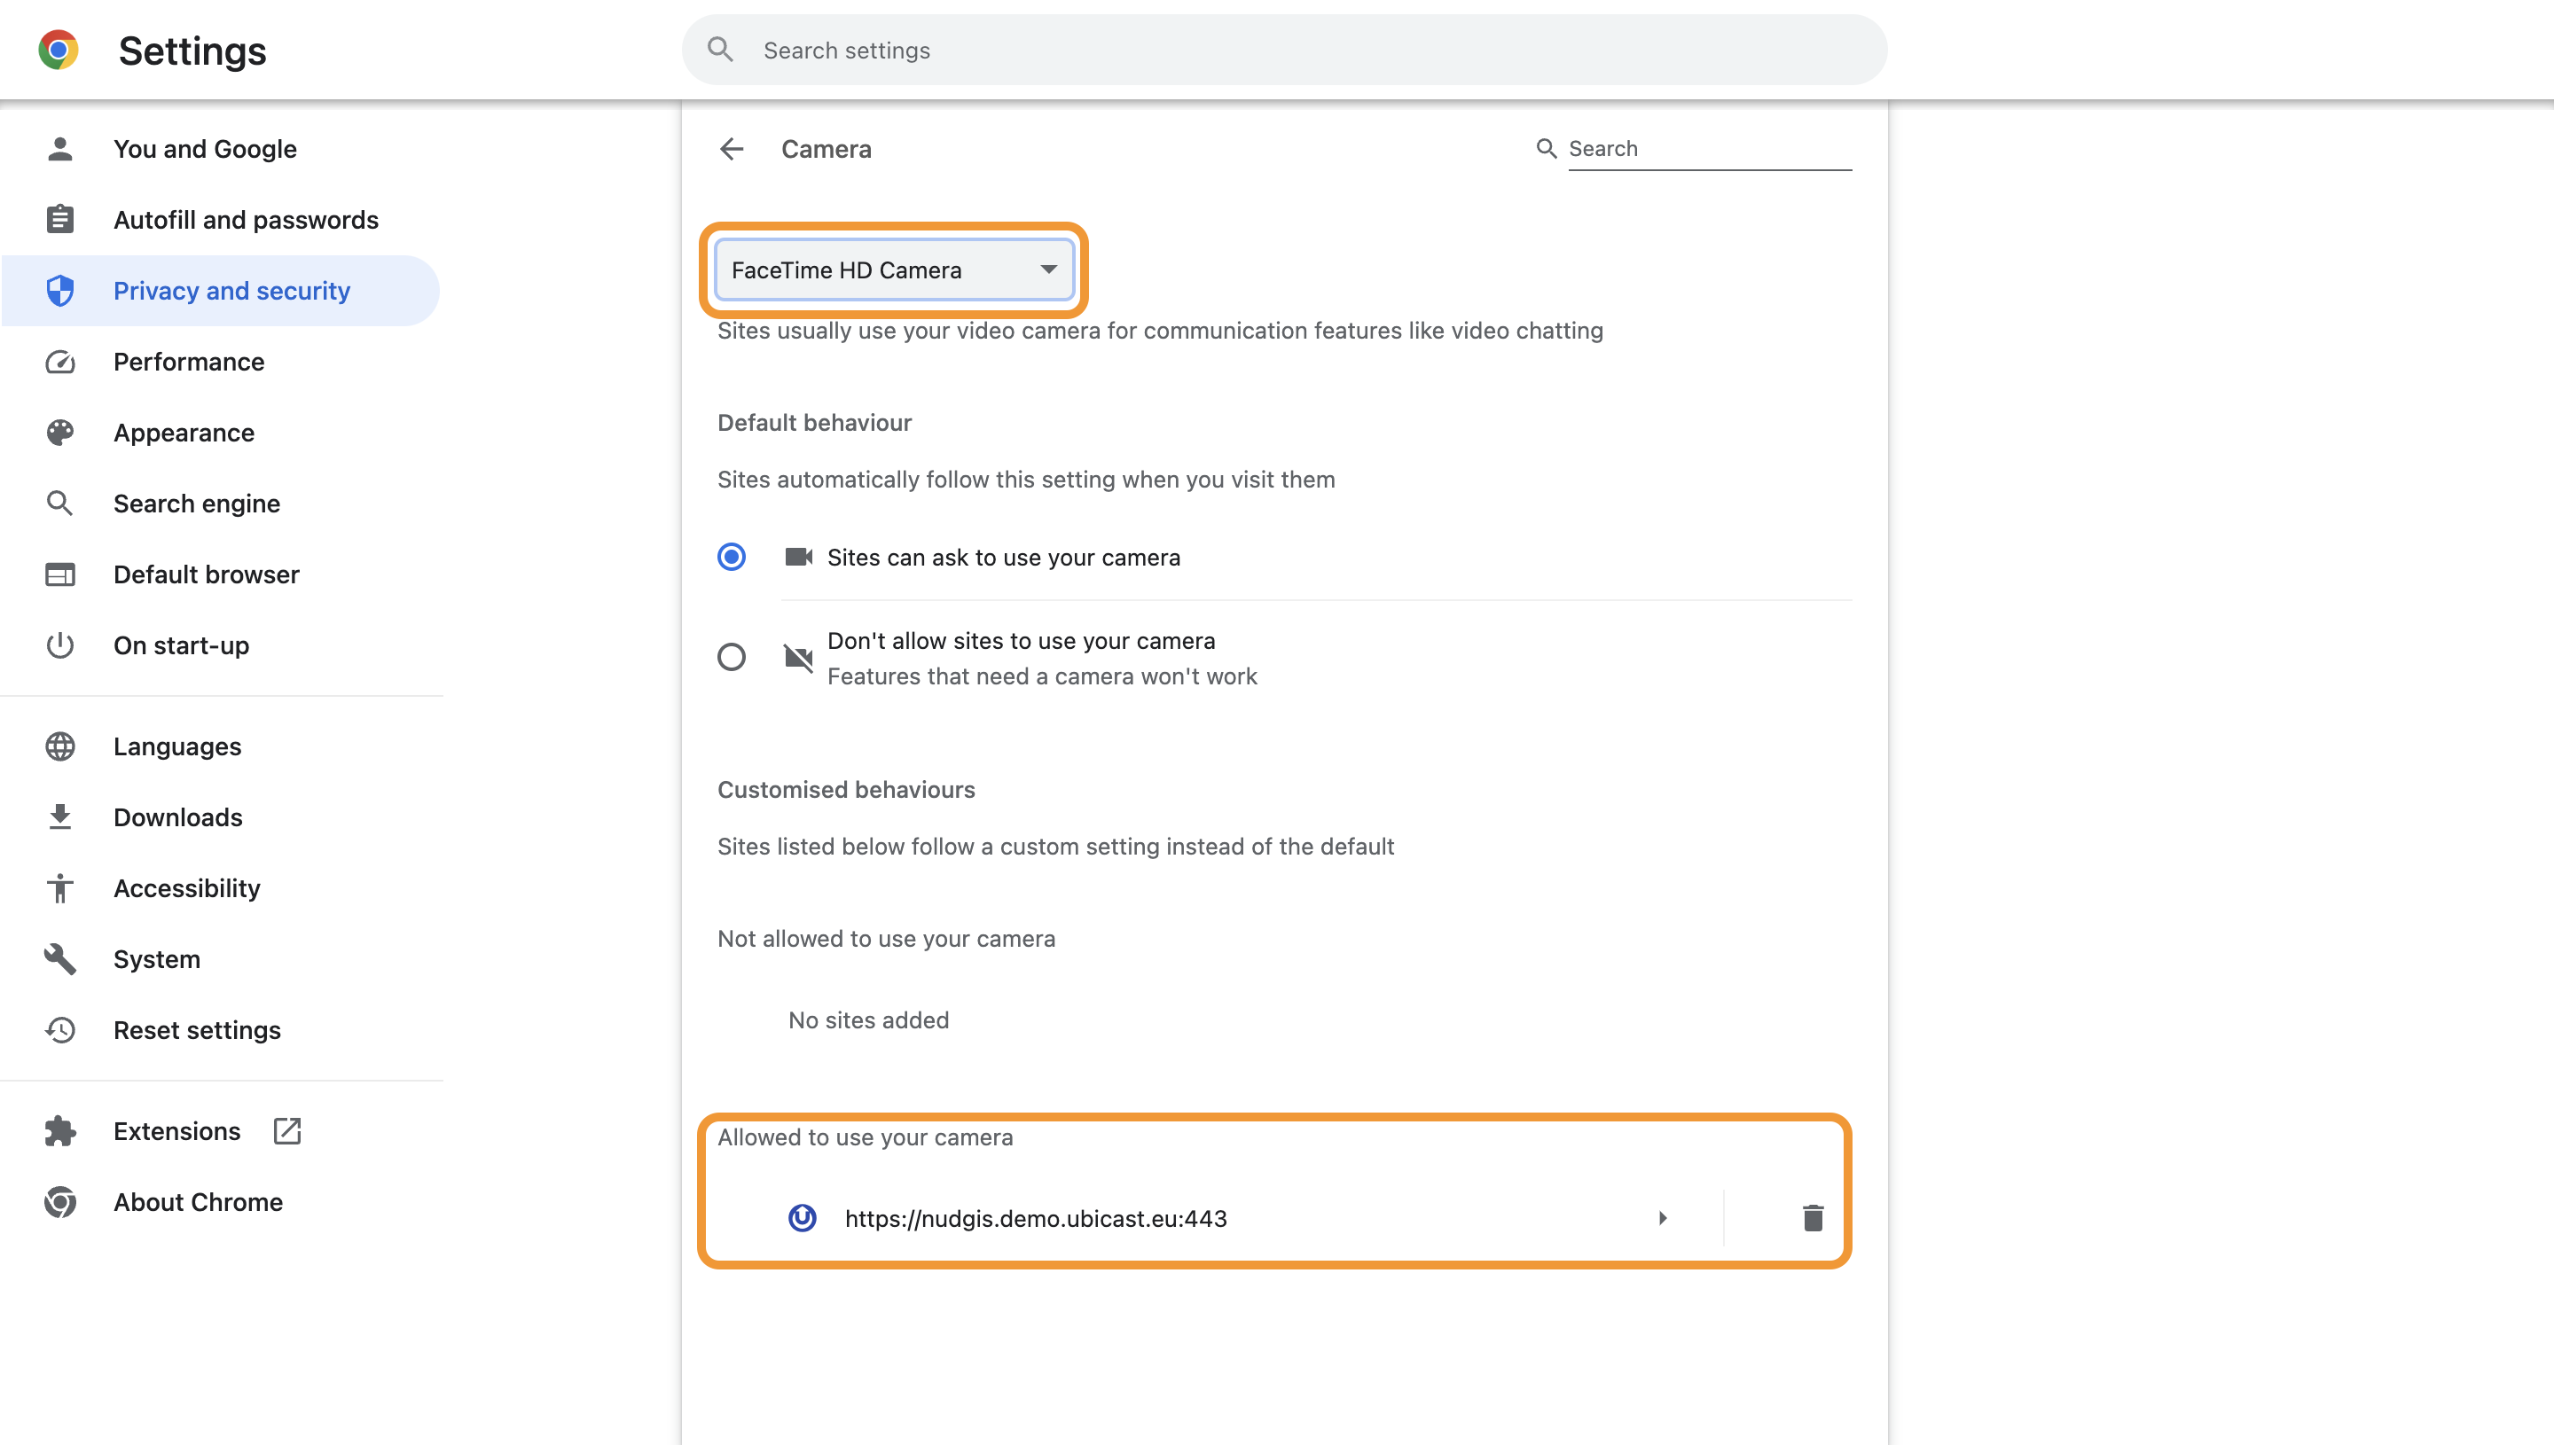Select the Sites can ask to use camera radio
Viewport: 2554px width, 1445px height.
click(732, 557)
